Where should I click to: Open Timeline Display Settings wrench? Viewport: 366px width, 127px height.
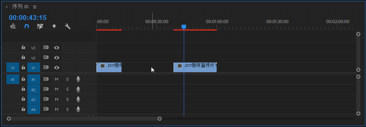click(x=68, y=27)
